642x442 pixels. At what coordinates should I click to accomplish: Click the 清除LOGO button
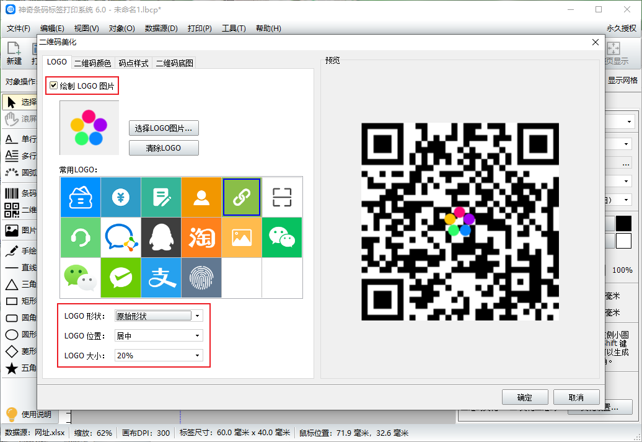tap(164, 148)
